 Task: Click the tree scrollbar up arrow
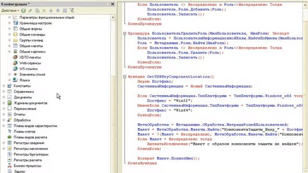113,17
